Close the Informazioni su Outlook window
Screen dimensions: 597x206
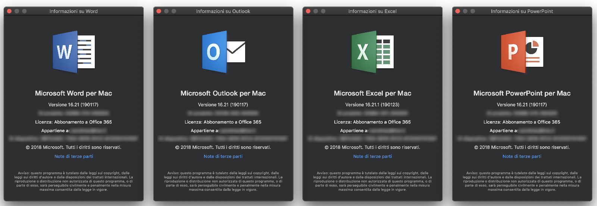(159, 11)
